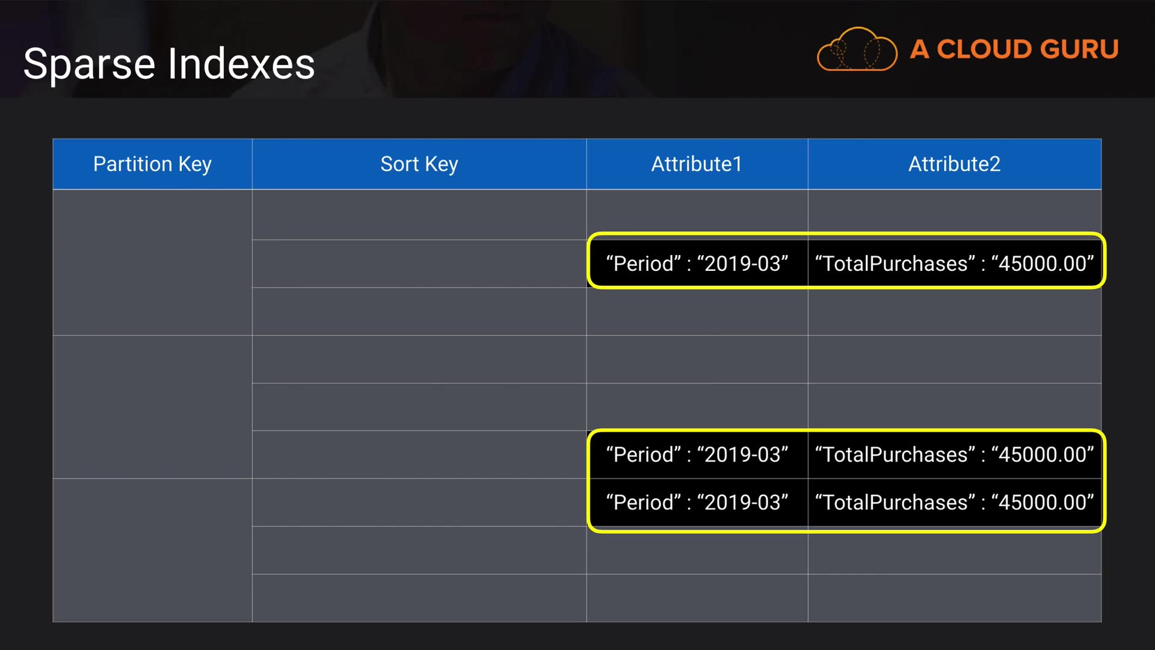Click first highlighted Period 2019-03 cell

[697, 263]
